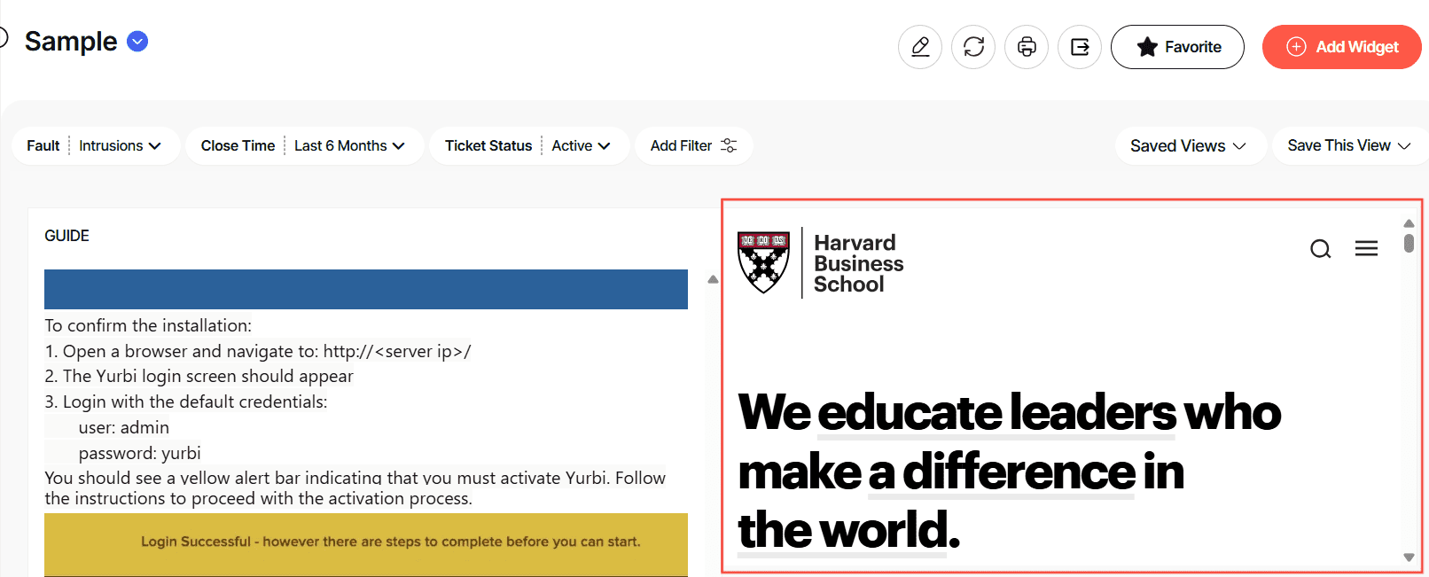1429x577 pixels.
Task: Open the Saved Views menu
Action: pyautogui.click(x=1188, y=146)
